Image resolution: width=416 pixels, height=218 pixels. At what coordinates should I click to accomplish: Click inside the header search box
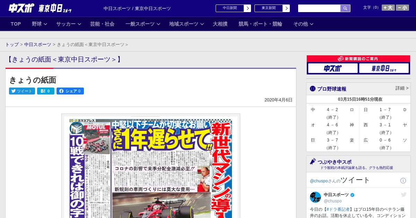tap(319, 8)
